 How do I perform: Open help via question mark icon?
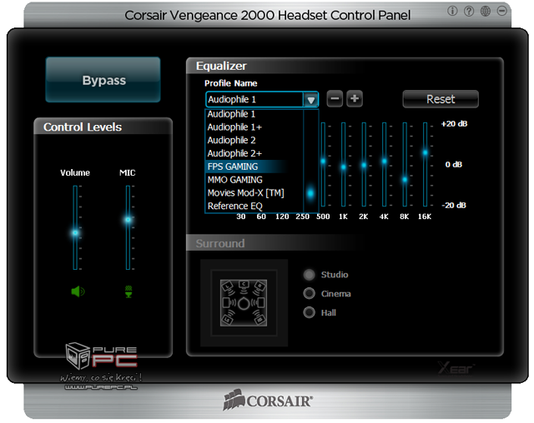coord(469,11)
